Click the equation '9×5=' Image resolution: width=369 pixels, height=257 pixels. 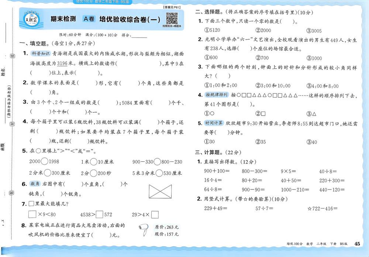click(288, 171)
